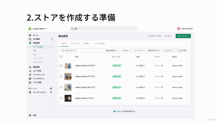
Task: Open the Transfers (仕入) submenu item
Action: coord(35,55)
